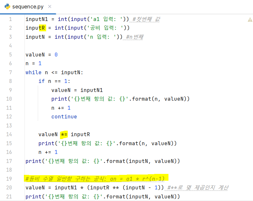Viewport: 253px width, 201px height.
Task: Click 'inputN = int(input(' on line 3
Action: coord(56,37)
